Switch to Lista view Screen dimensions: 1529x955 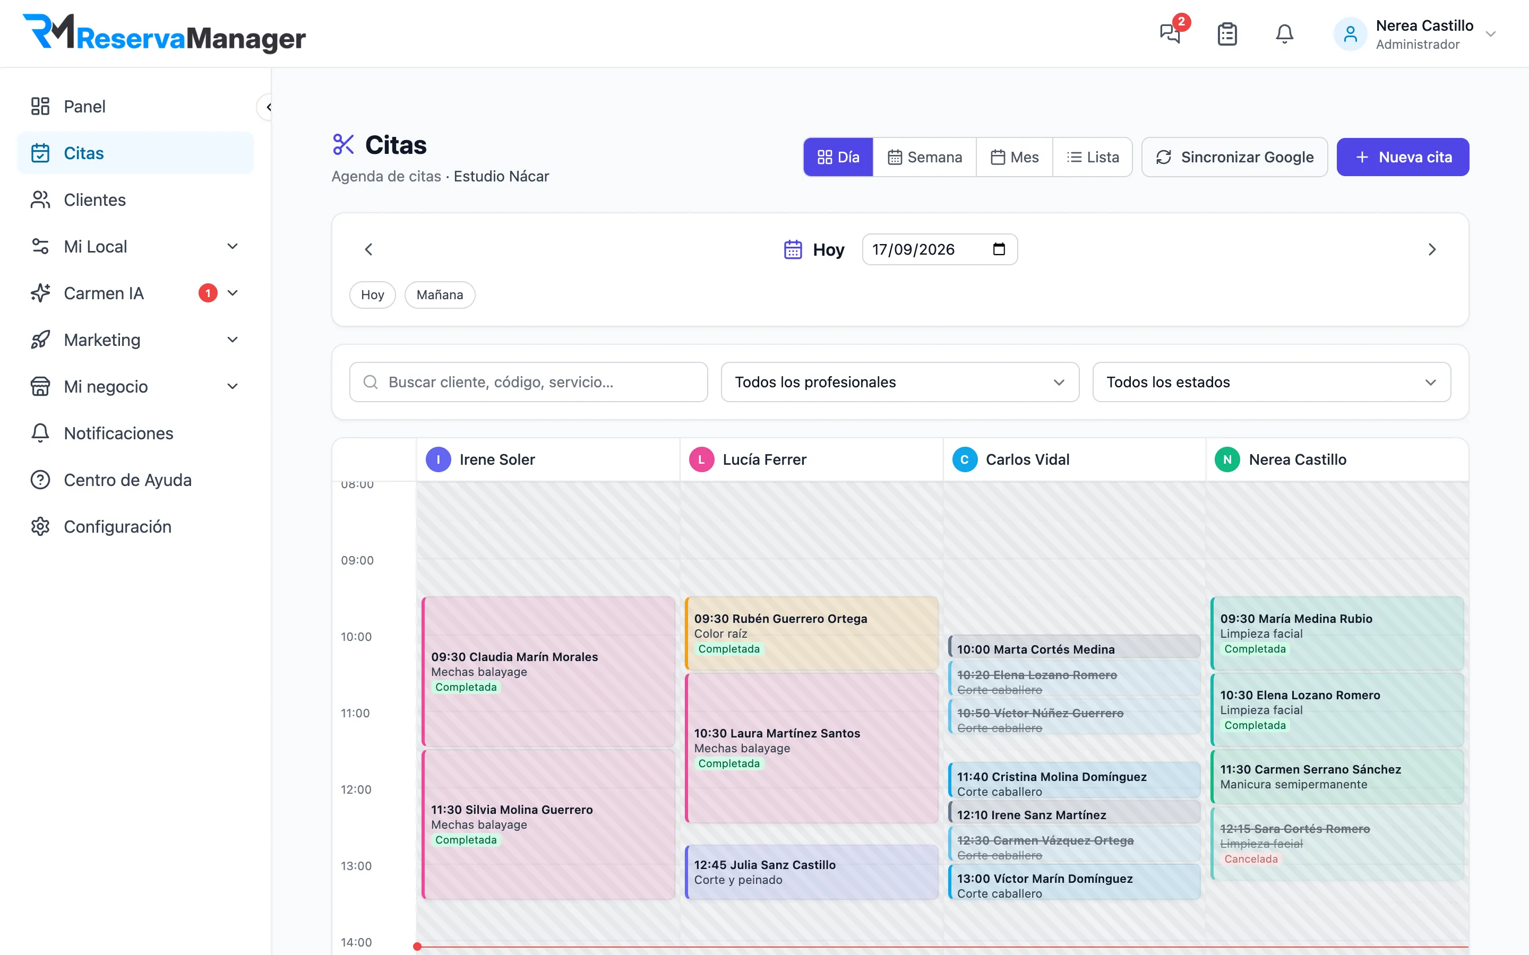1093,157
